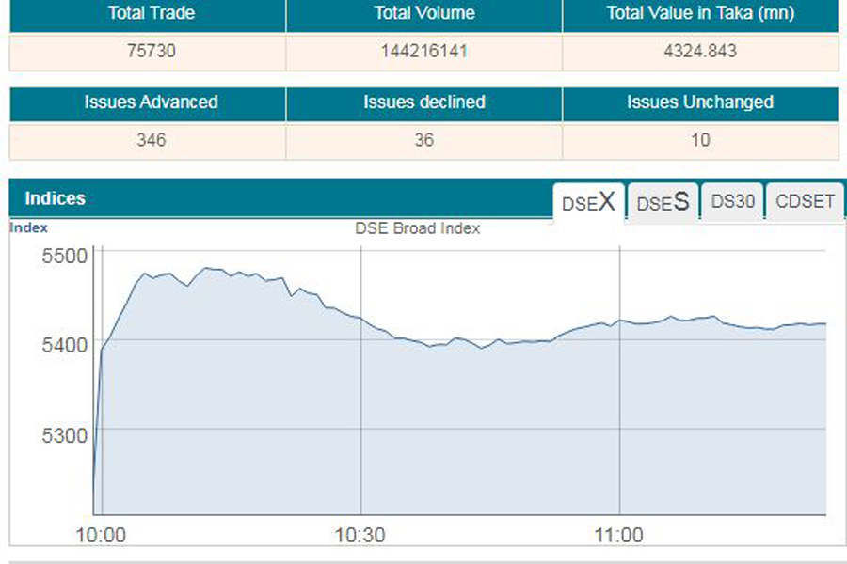The image size is (847, 564).
Task: Click the 36 issues declined value
Action: 423,140
